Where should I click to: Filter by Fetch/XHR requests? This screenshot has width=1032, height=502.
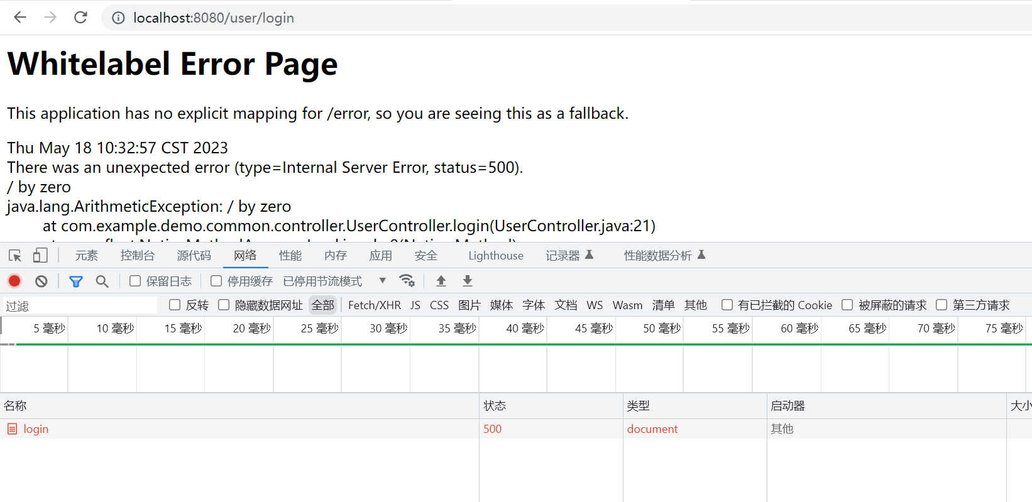[375, 305]
